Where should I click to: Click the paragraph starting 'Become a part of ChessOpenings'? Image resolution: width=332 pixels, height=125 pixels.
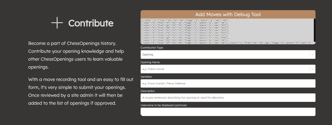pos(76,55)
